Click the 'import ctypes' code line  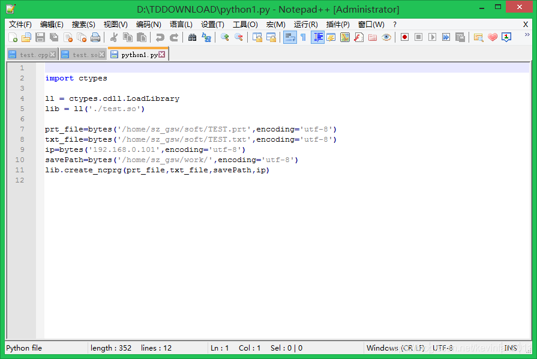point(76,78)
